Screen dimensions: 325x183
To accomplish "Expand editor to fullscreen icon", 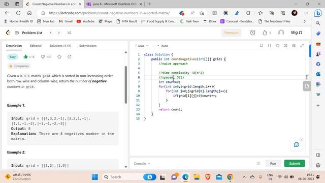I will coord(302,46).
